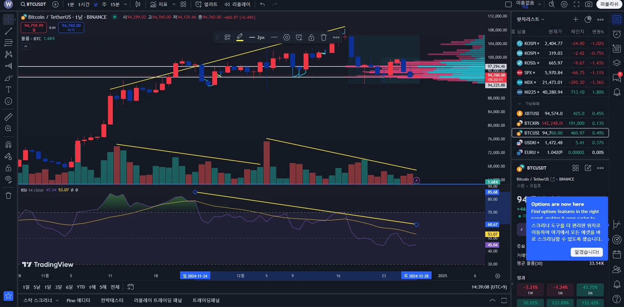Open the forecasting and measurement tools
Screen dimensions: 624x307
tap(8, 66)
